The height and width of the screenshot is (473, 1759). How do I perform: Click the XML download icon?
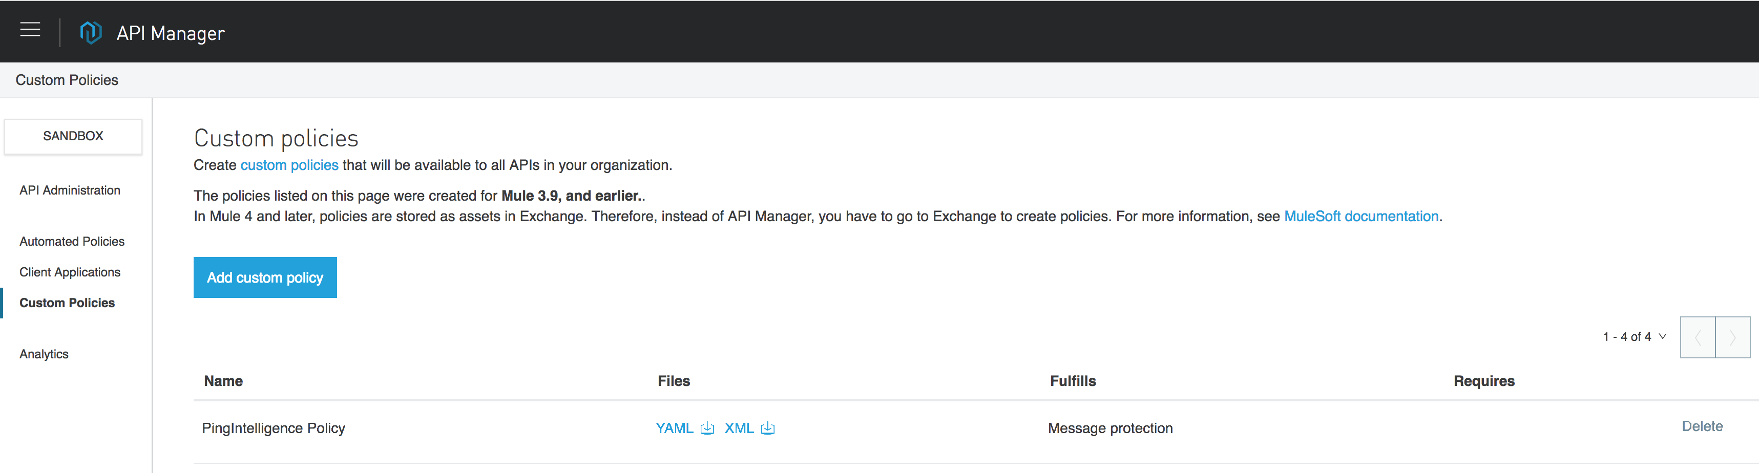pos(767,428)
